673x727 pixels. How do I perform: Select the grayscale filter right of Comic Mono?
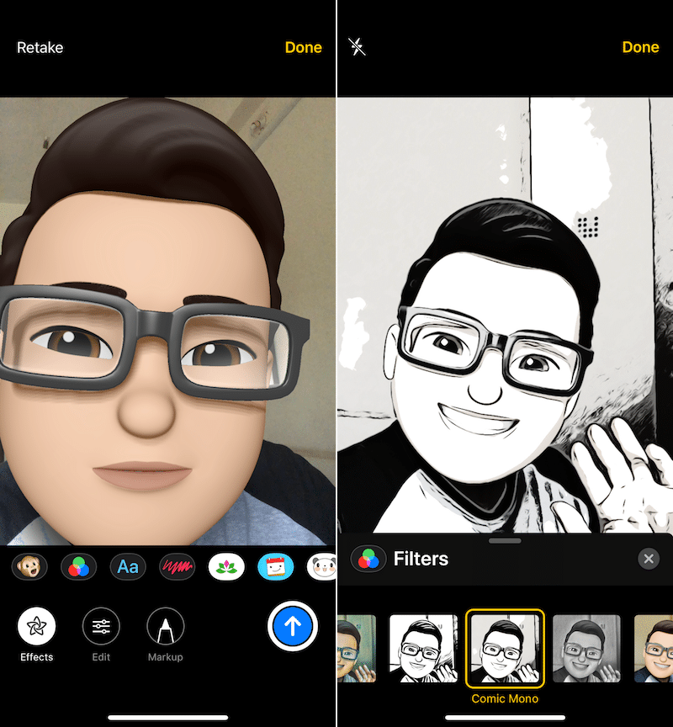[x=586, y=648]
